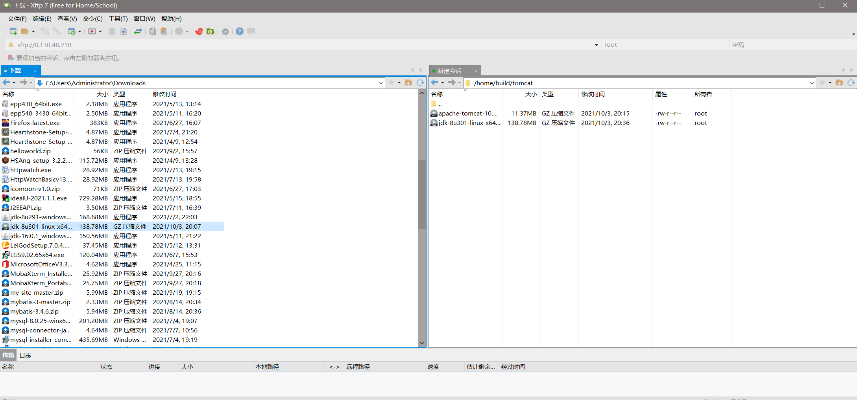This screenshot has width=857, height=400.
Task: Go to remote parent folder icon
Action: (x=839, y=83)
